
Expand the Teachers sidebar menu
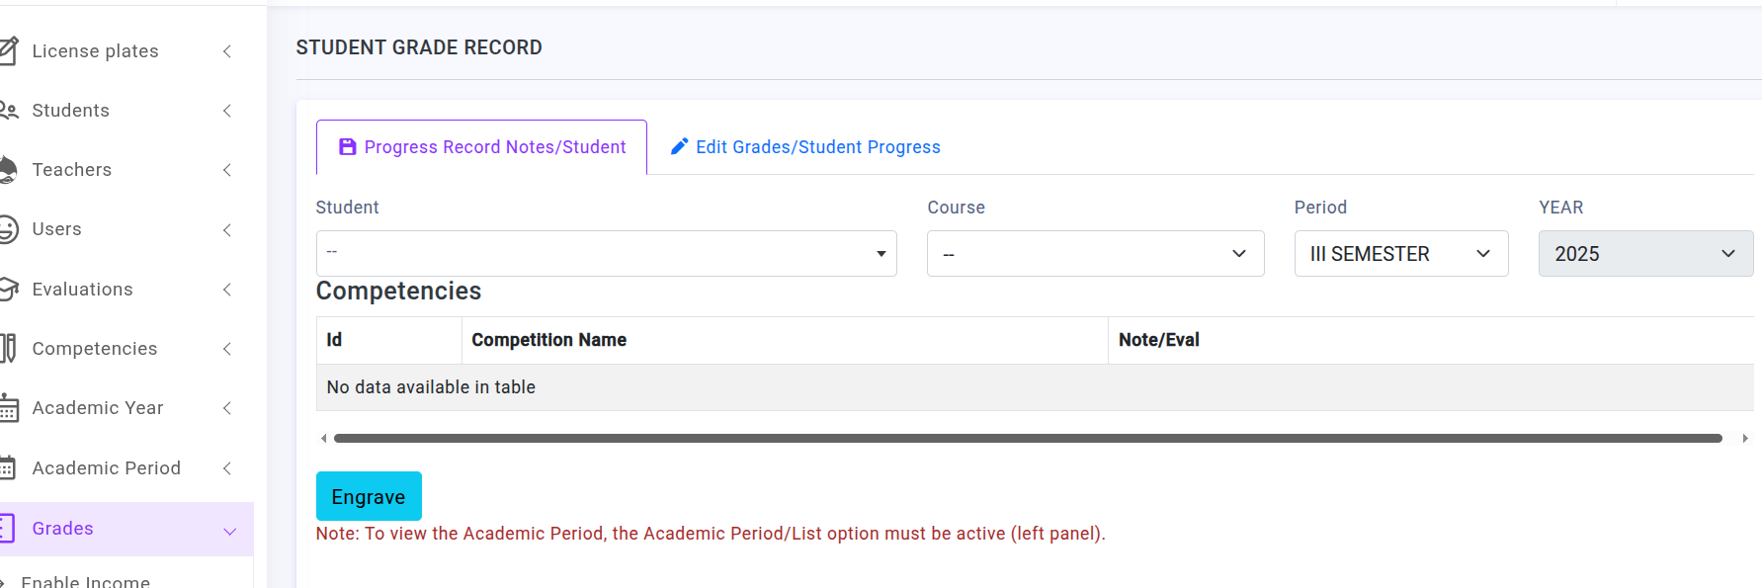(226, 170)
